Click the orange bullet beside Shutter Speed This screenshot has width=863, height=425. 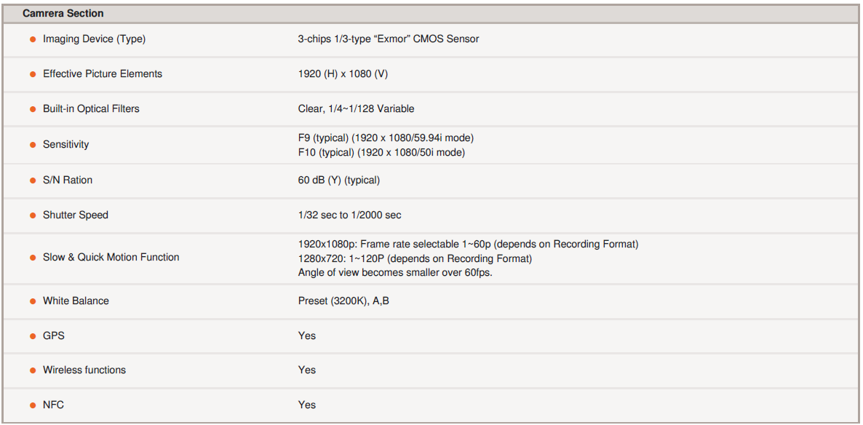coord(33,215)
